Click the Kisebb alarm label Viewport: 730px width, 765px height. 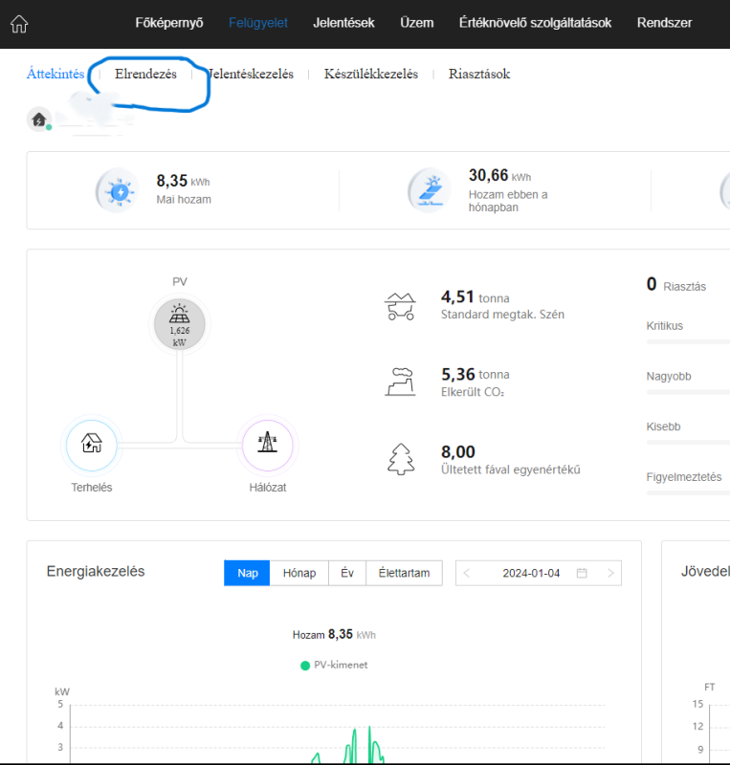pos(663,426)
